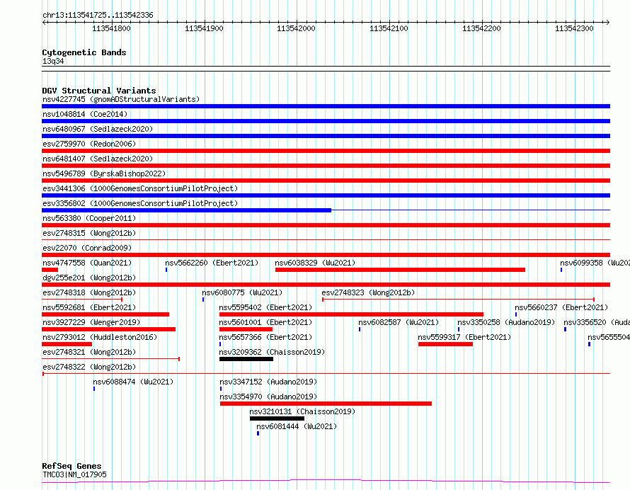Screen dimensions: 630x490
Task: Select nsv5496789 (ByrskaBishop2022) variant
Action: 104,173
